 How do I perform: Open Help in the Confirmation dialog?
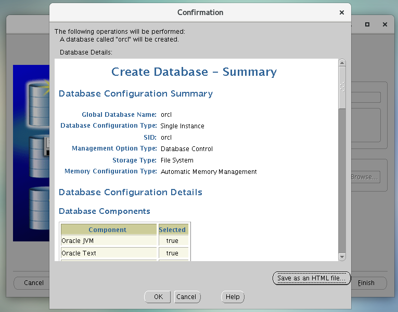(233, 296)
